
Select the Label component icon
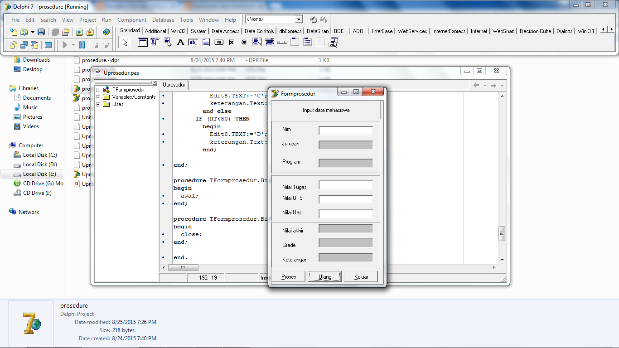(180, 43)
